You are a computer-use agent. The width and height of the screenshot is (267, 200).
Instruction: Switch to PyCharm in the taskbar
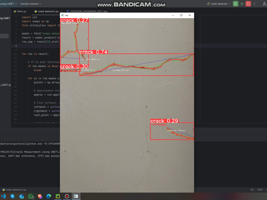click(x=58, y=196)
